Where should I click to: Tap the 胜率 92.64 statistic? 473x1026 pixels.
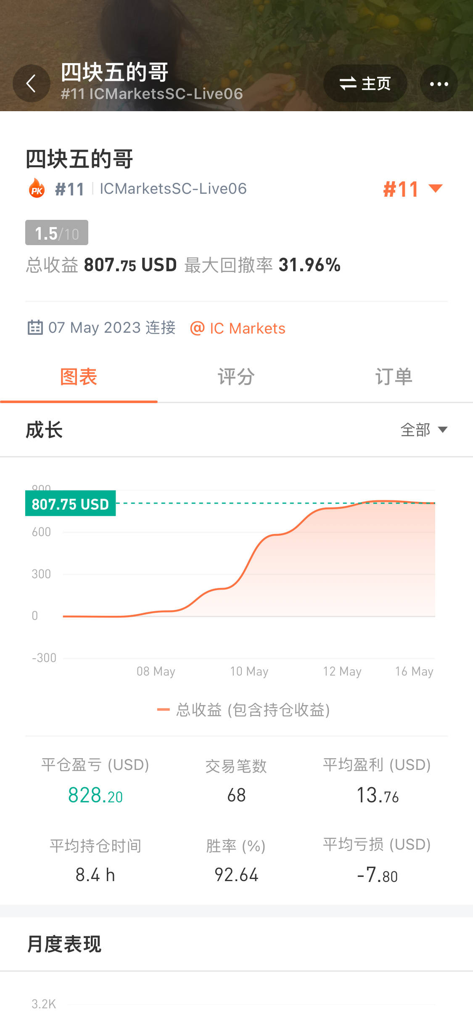point(236,875)
